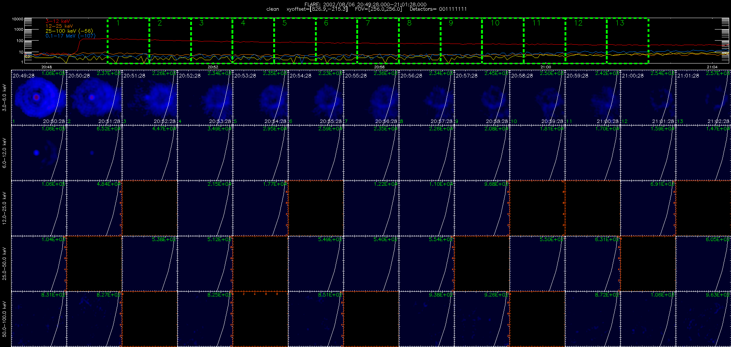Viewport: 731px width, 347px height.
Task: Select time interval 13 in the light curve
Action: [x=628, y=41]
